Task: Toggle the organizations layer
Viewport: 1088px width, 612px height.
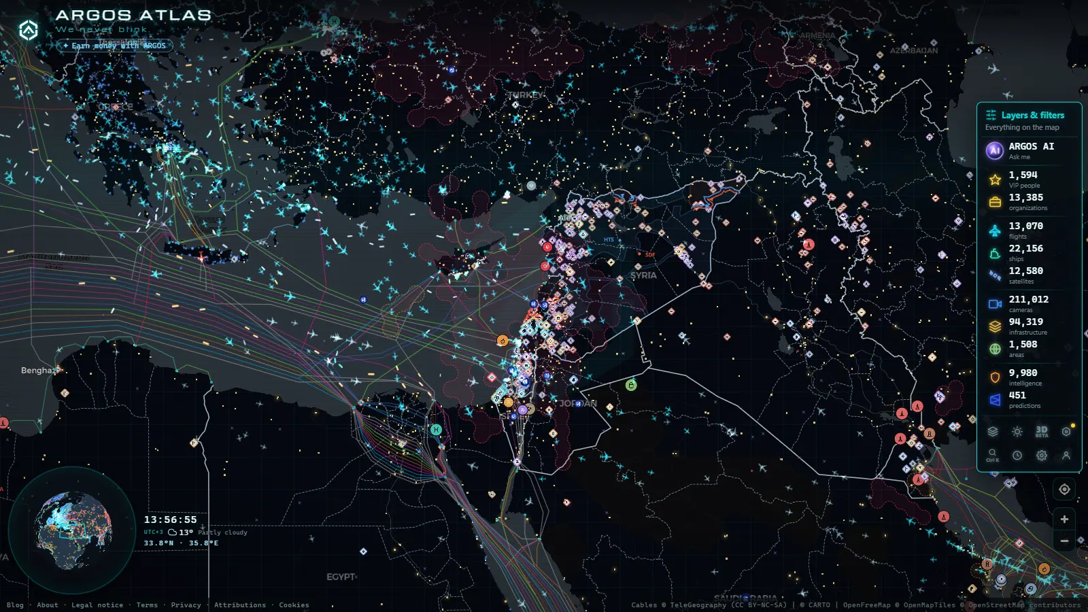Action: pyautogui.click(x=1029, y=202)
